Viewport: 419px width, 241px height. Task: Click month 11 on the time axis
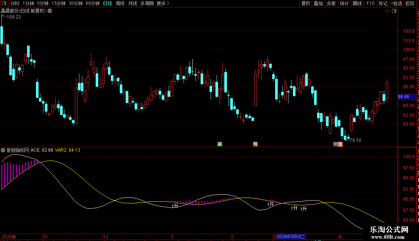tap(46, 237)
